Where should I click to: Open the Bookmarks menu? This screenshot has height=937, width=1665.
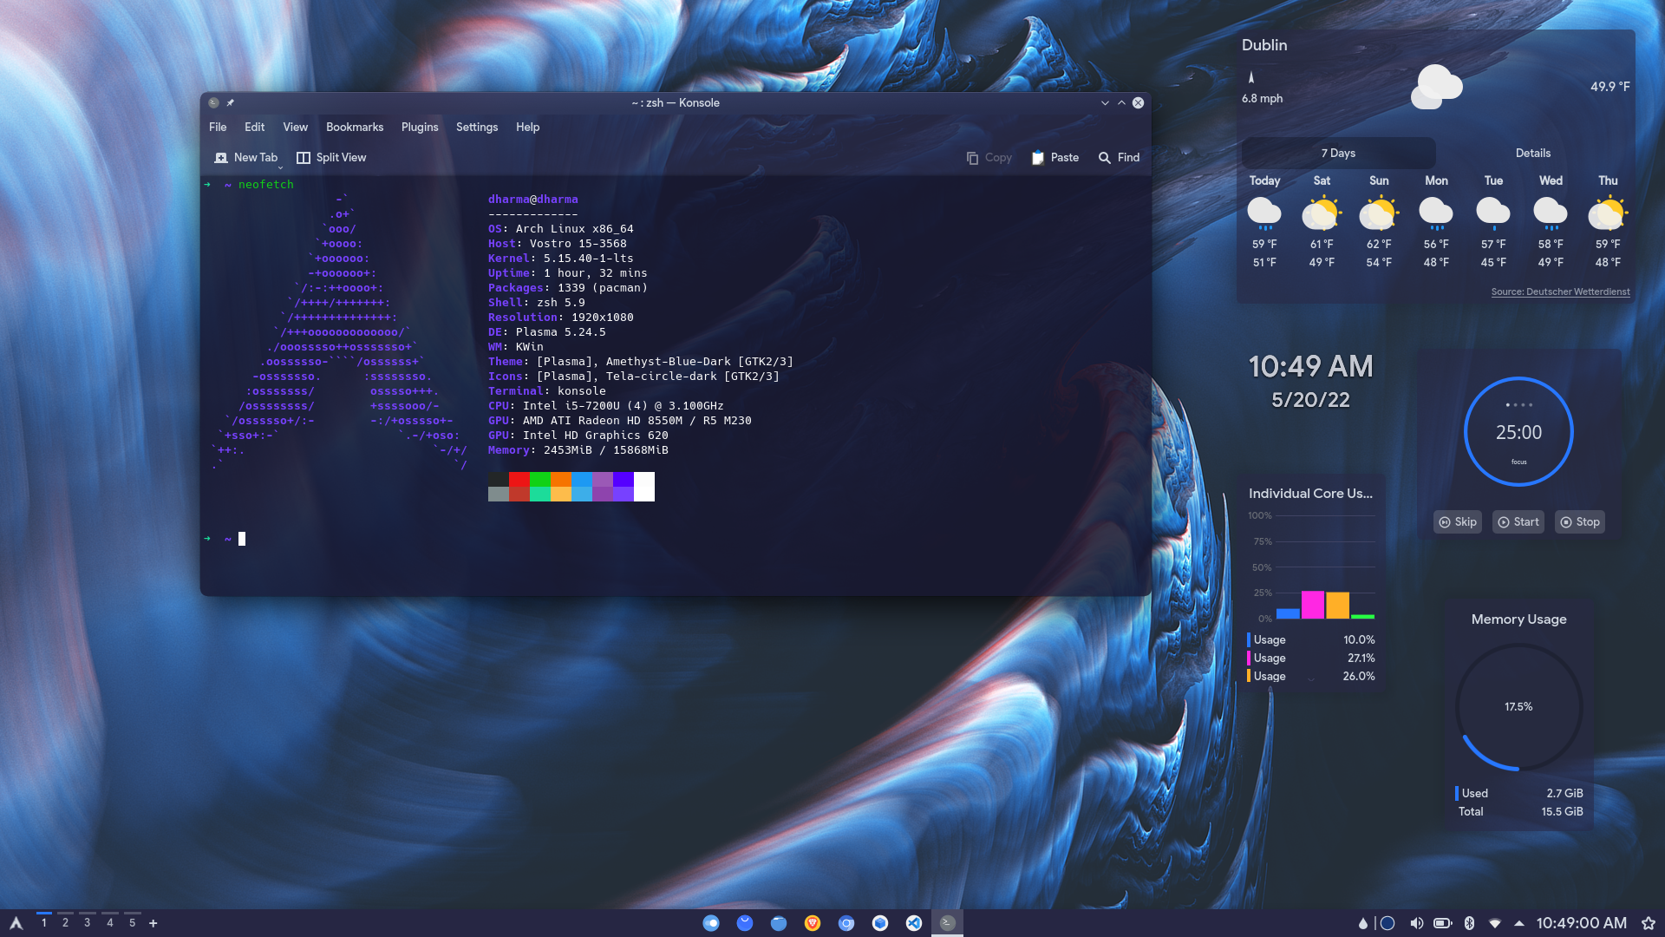tap(354, 127)
